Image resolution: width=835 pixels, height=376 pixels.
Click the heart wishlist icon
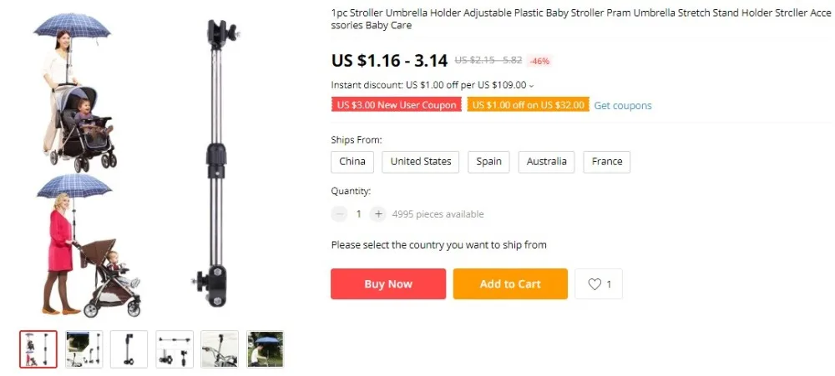(595, 284)
